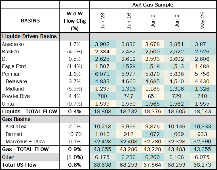Click the Marcellus + Utica Jun 23 value 32,428

(102, 142)
